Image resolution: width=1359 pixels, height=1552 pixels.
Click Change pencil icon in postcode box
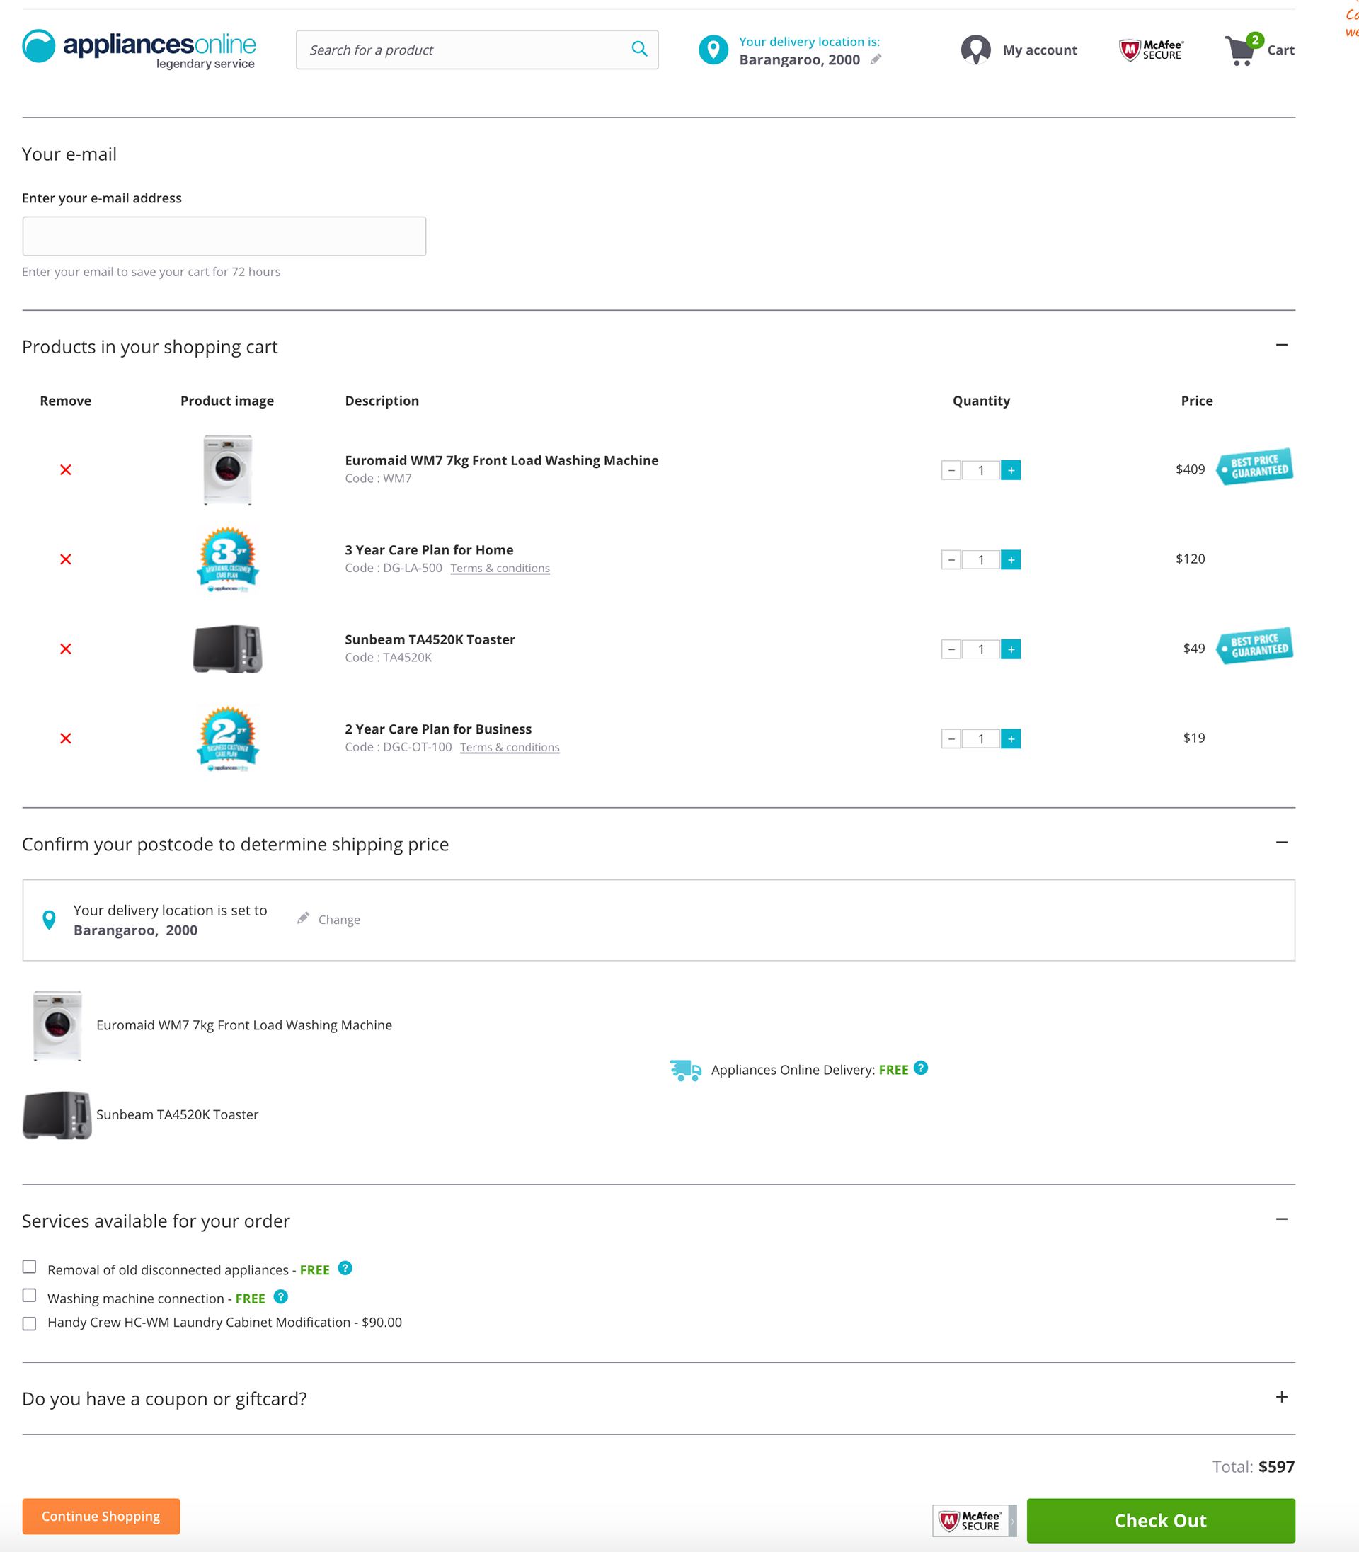[304, 918]
